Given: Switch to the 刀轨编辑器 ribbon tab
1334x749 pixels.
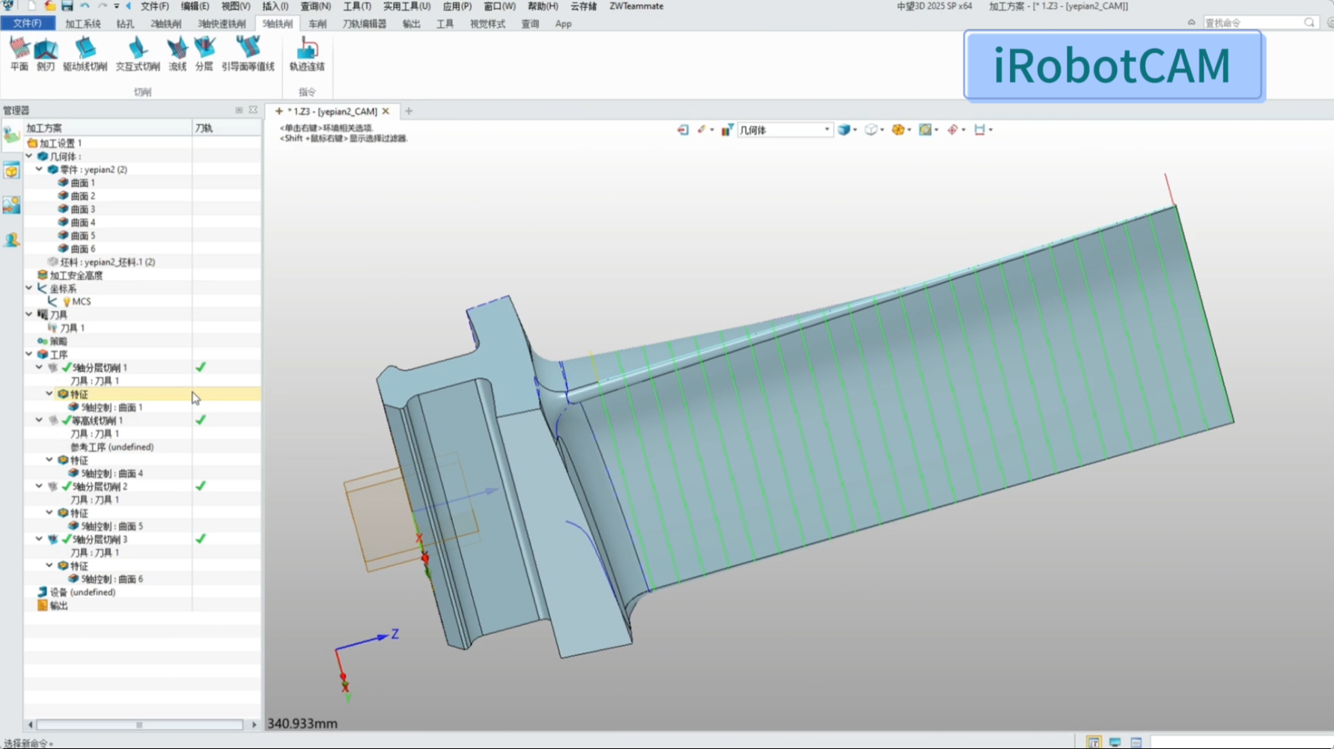Looking at the screenshot, I should coord(365,24).
